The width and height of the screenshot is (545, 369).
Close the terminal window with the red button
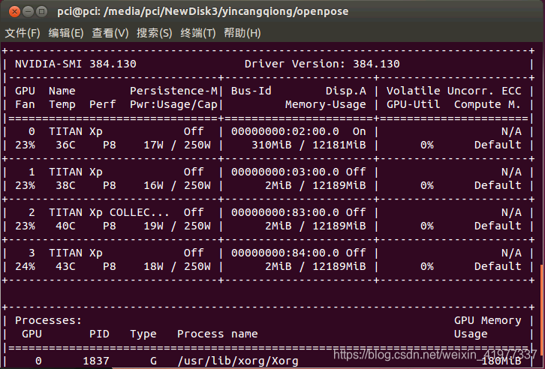click(14, 12)
